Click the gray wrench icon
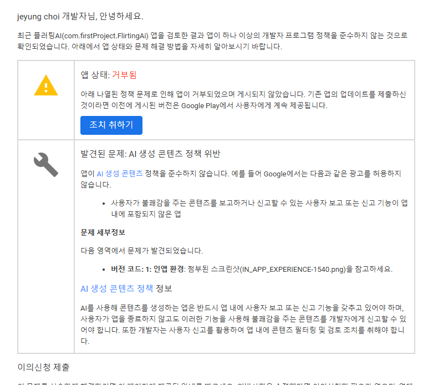This screenshot has width=423, height=385. [46, 165]
